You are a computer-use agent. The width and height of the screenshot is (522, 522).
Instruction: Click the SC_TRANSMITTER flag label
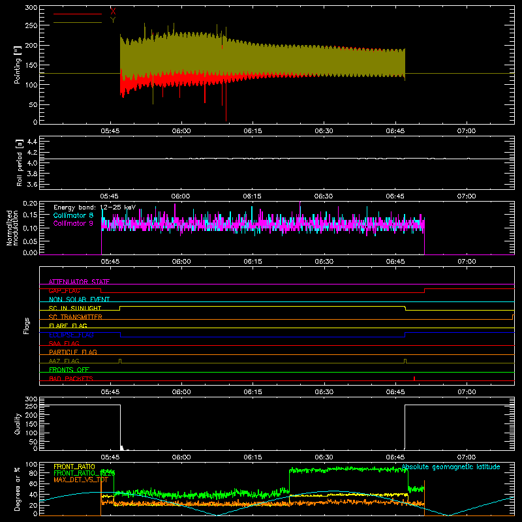tap(76, 317)
